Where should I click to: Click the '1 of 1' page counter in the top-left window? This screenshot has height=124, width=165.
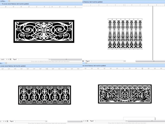click(x=3, y=59)
